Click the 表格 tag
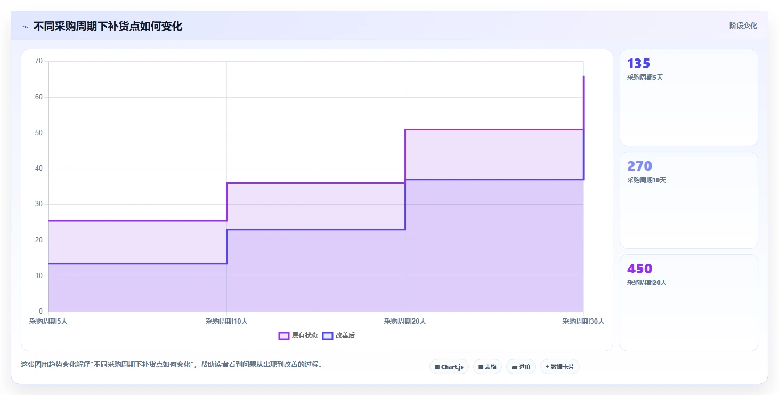Screen dimensions: 779x395 click(x=488, y=367)
